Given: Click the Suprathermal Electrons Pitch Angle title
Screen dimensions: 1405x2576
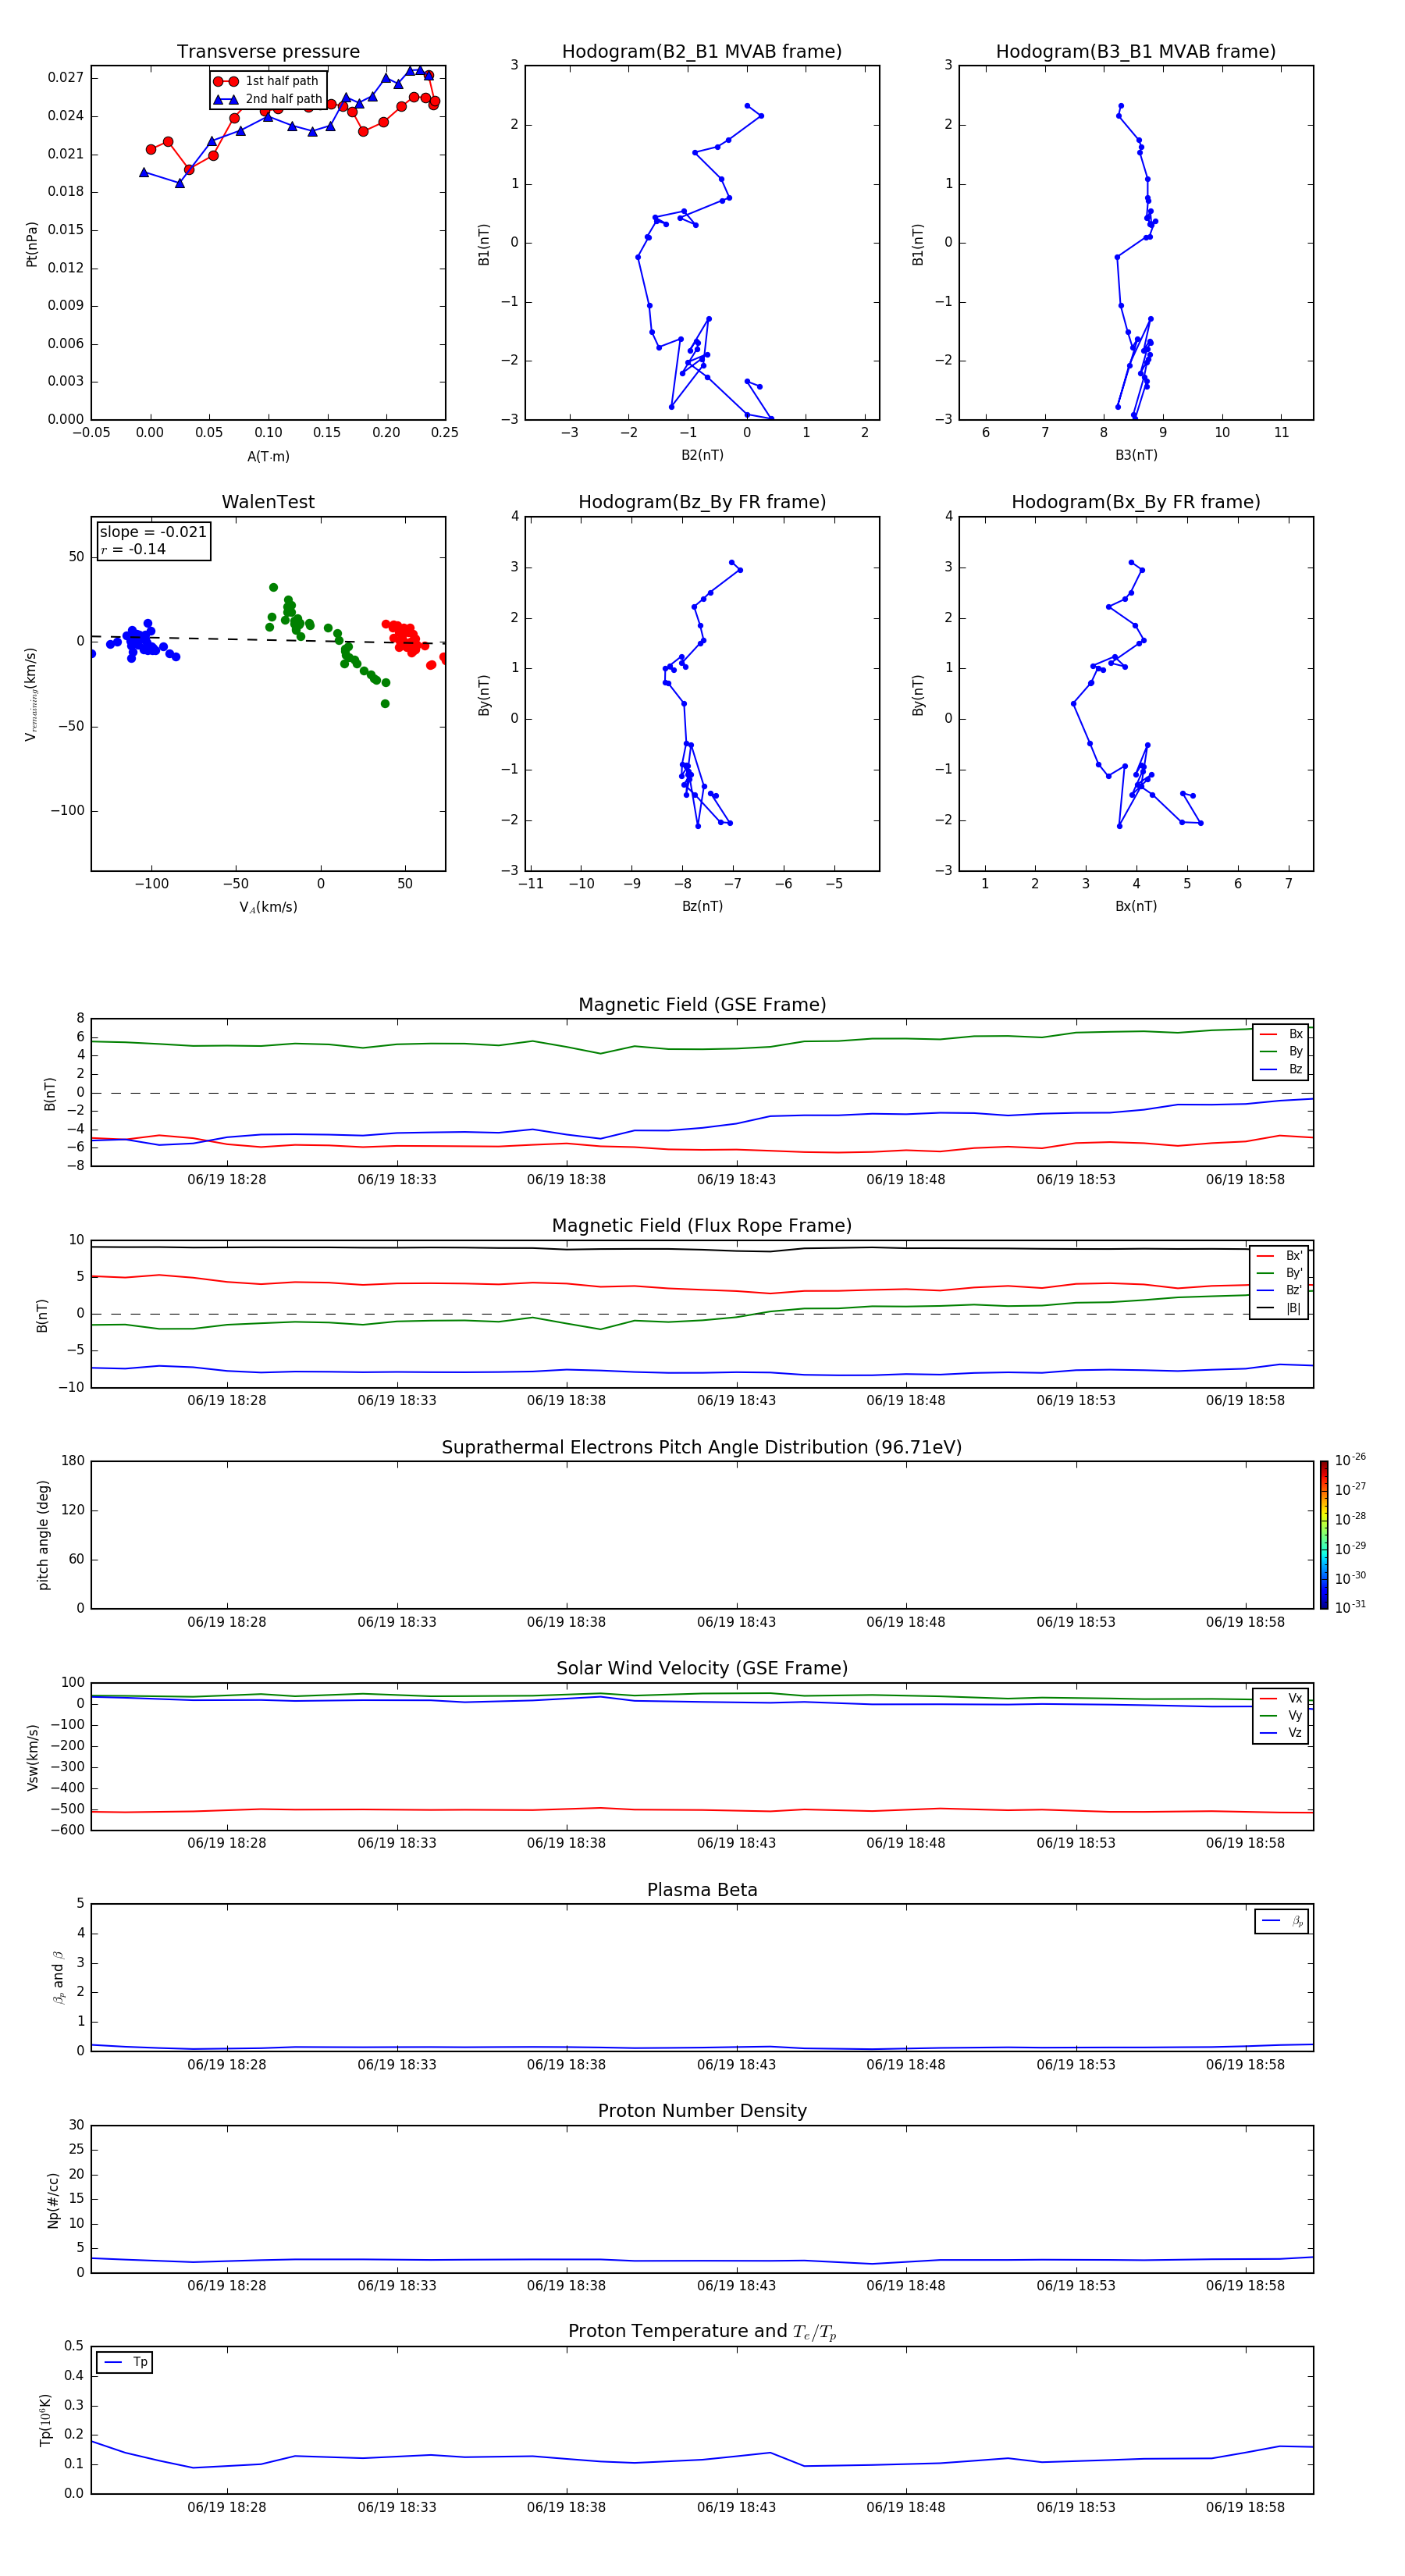Looking at the screenshot, I should click(702, 1448).
